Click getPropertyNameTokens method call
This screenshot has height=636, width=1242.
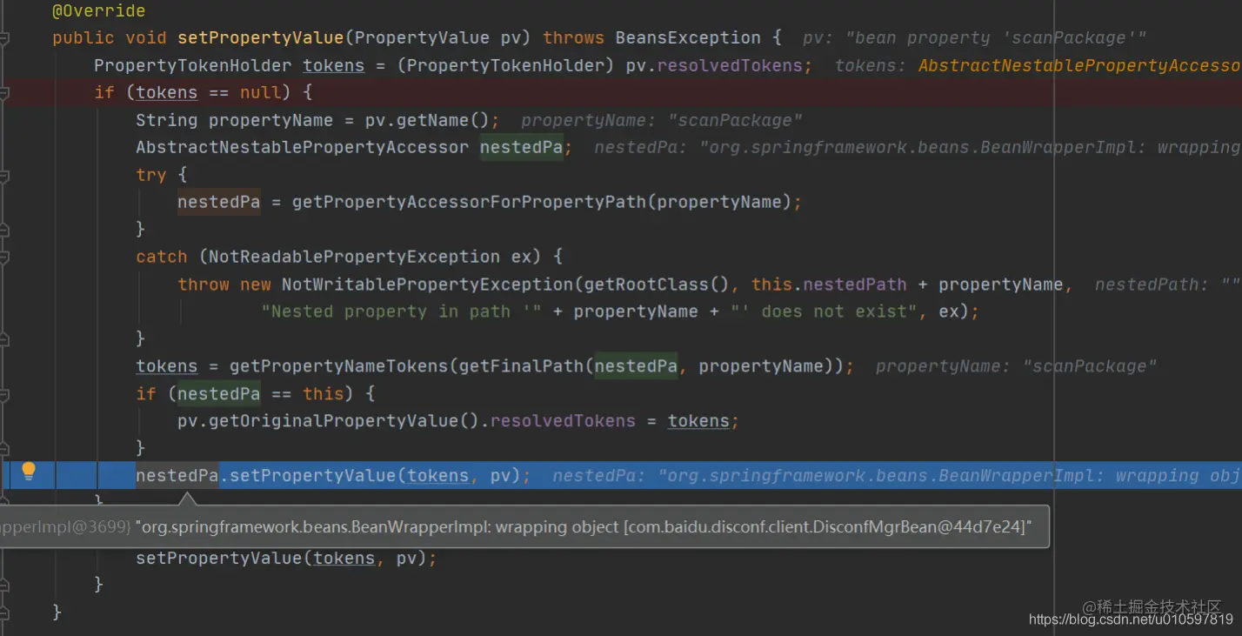click(338, 366)
